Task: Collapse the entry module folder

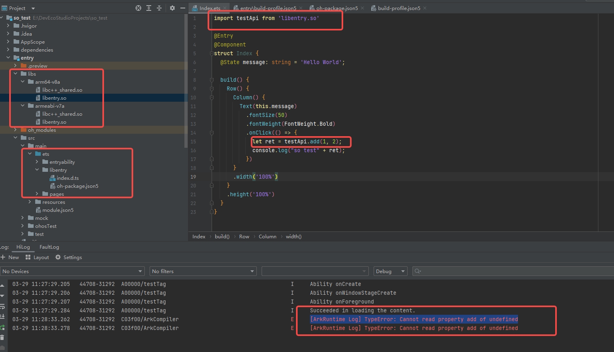Action: pos(8,58)
